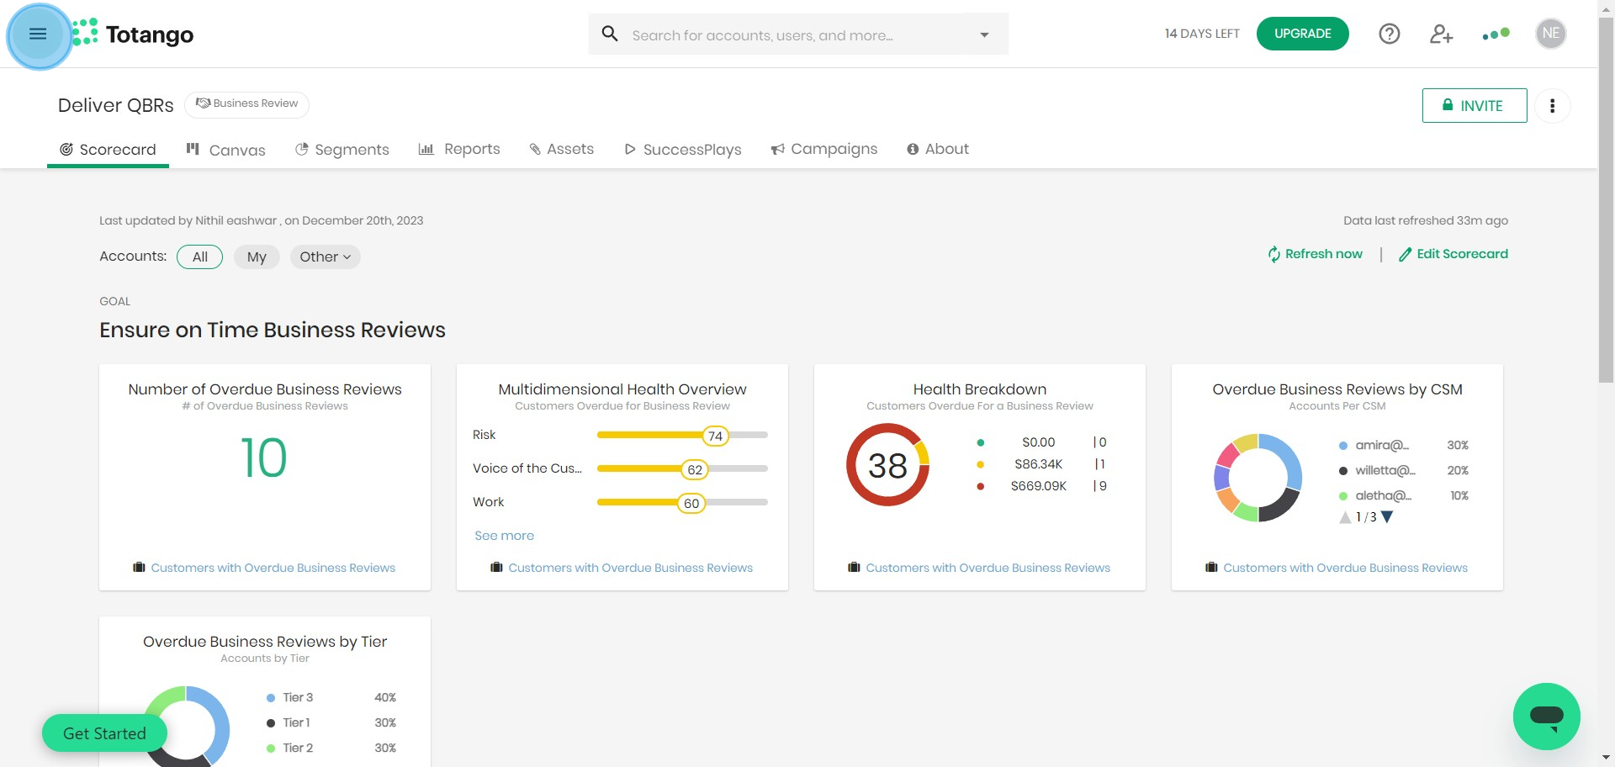The image size is (1615, 767).
Task: Click briefcase icon in Overdue Reviews count card
Action: pos(139,568)
